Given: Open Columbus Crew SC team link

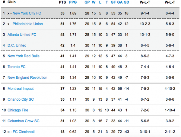Looking at the screenshot, I should point(24,121).
